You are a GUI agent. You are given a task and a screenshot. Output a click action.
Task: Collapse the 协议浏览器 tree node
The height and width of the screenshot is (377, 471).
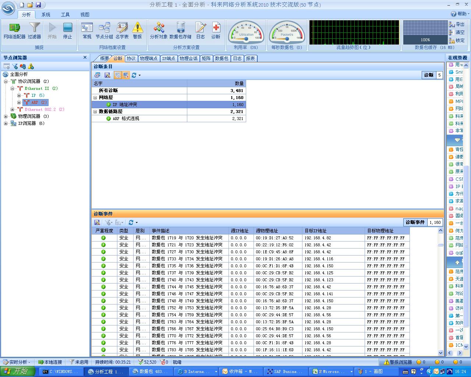[6, 81]
